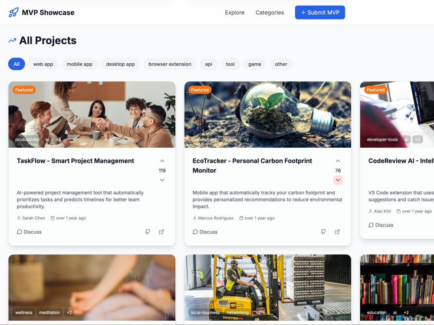Upvote the EcoTracker project
Image resolution: width=434 pixels, height=325 pixels.
(x=338, y=161)
